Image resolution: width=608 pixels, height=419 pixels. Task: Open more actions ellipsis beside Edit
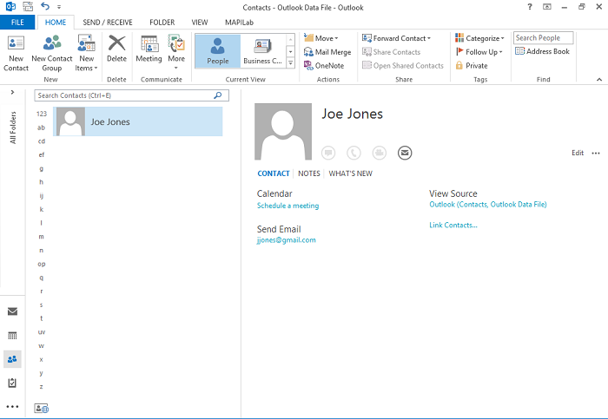coord(596,153)
